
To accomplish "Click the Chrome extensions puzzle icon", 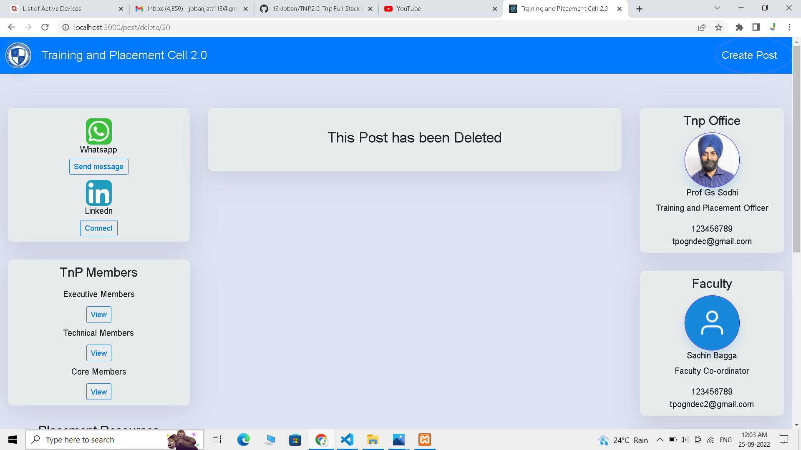I will tap(739, 27).
